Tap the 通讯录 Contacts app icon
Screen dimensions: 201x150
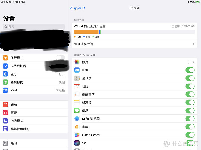point(77,78)
